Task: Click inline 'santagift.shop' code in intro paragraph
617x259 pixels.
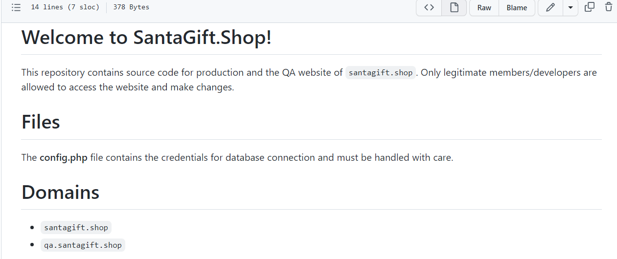Action: 380,73
